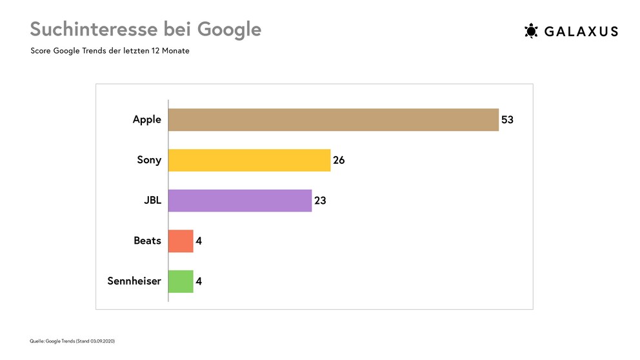Click the Beats axis label

point(147,241)
